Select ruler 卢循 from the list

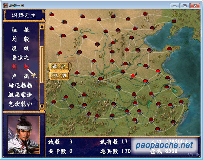click(20, 76)
